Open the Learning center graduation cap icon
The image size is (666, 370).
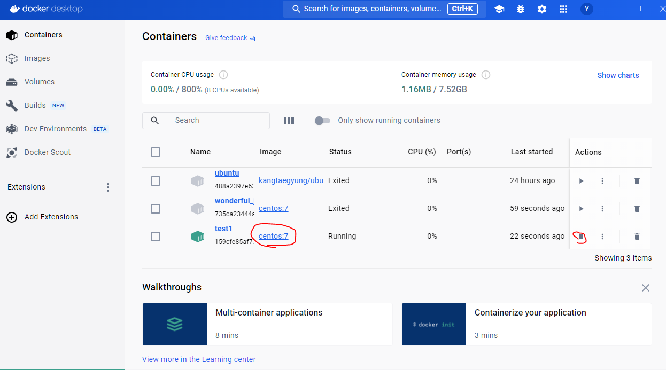click(499, 9)
